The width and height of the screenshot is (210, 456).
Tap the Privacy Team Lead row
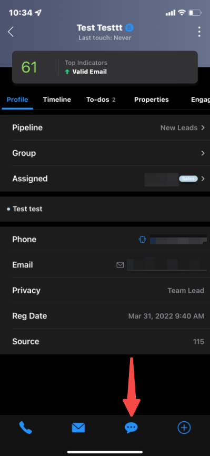[105, 291]
